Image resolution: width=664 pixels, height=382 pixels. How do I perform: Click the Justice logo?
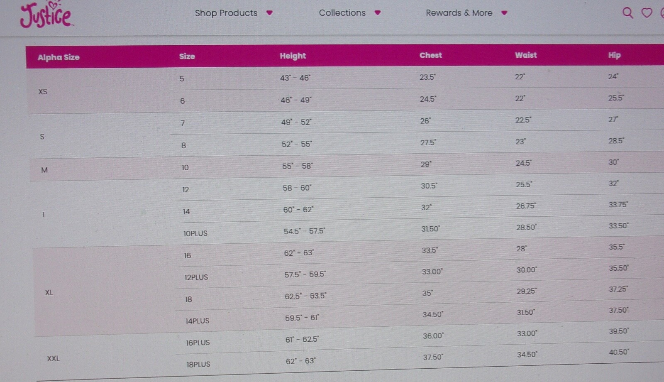[46, 15]
